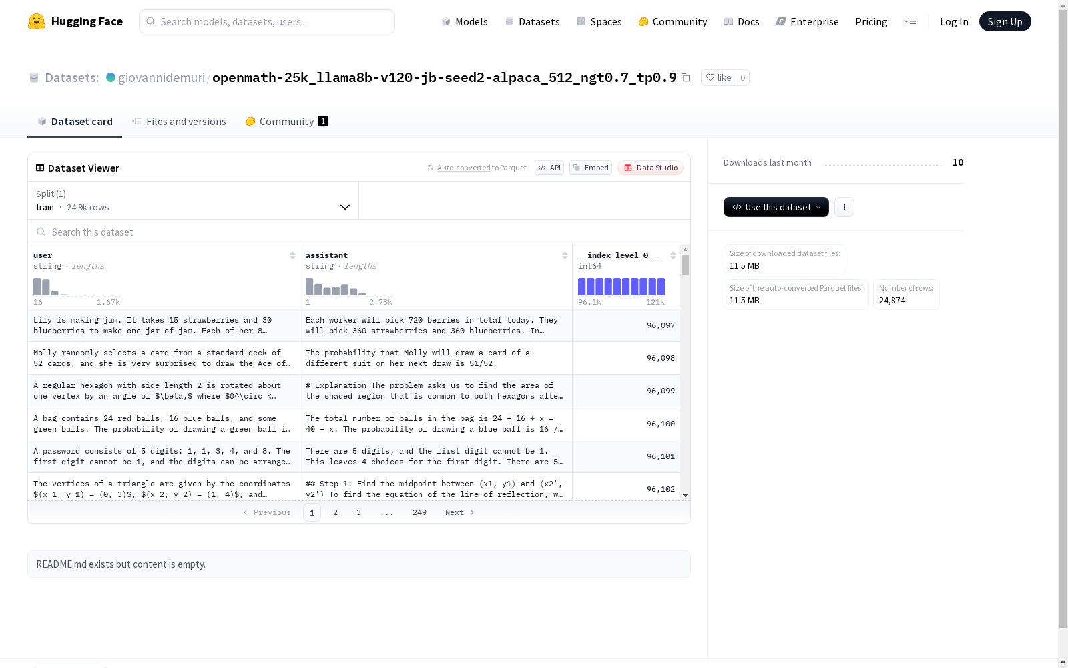Image resolution: width=1068 pixels, height=668 pixels.
Task: Open Enterprise page
Action: click(x=807, y=21)
